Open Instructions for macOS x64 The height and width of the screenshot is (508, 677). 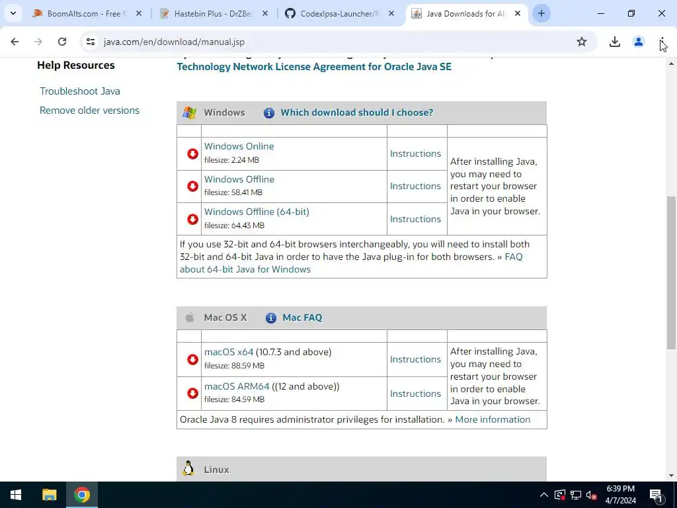(x=415, y=359)
